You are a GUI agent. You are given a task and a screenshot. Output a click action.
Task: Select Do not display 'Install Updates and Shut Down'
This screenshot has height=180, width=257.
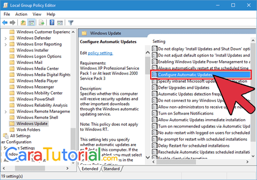click(201, 49)
